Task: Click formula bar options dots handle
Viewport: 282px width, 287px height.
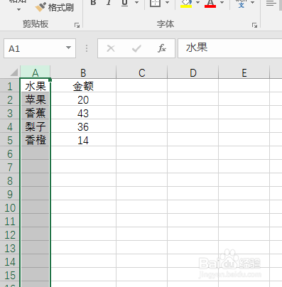Action: (x=87, y=48)
